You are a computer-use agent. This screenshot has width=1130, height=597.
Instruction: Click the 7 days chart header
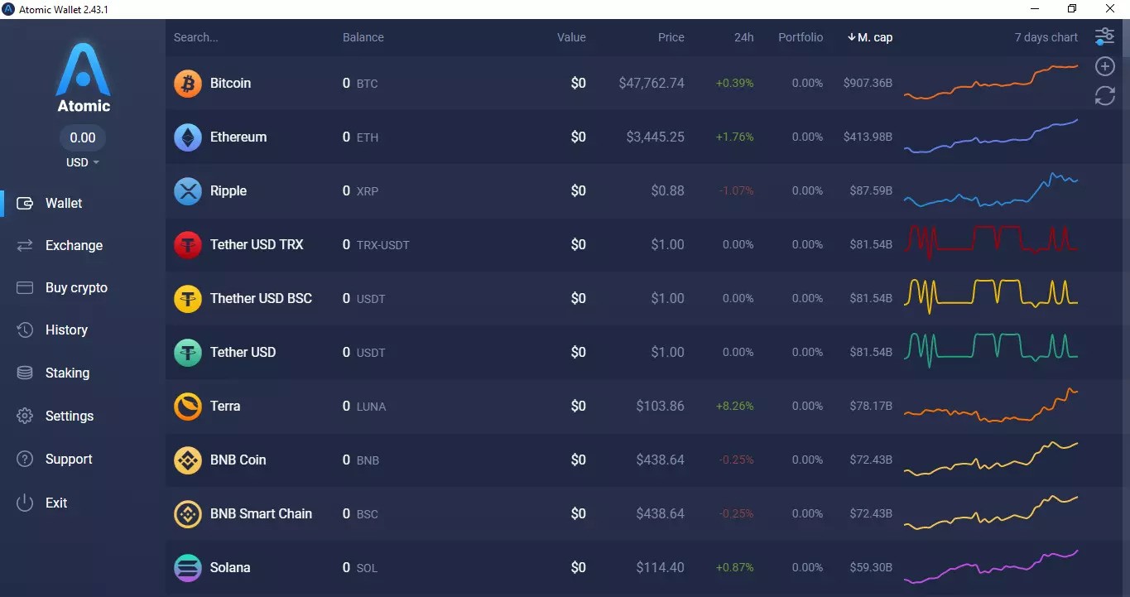pos(1046,37)
